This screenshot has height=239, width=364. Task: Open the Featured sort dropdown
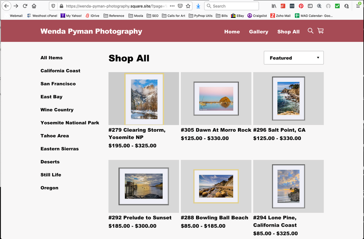click(x=294, y=58)
